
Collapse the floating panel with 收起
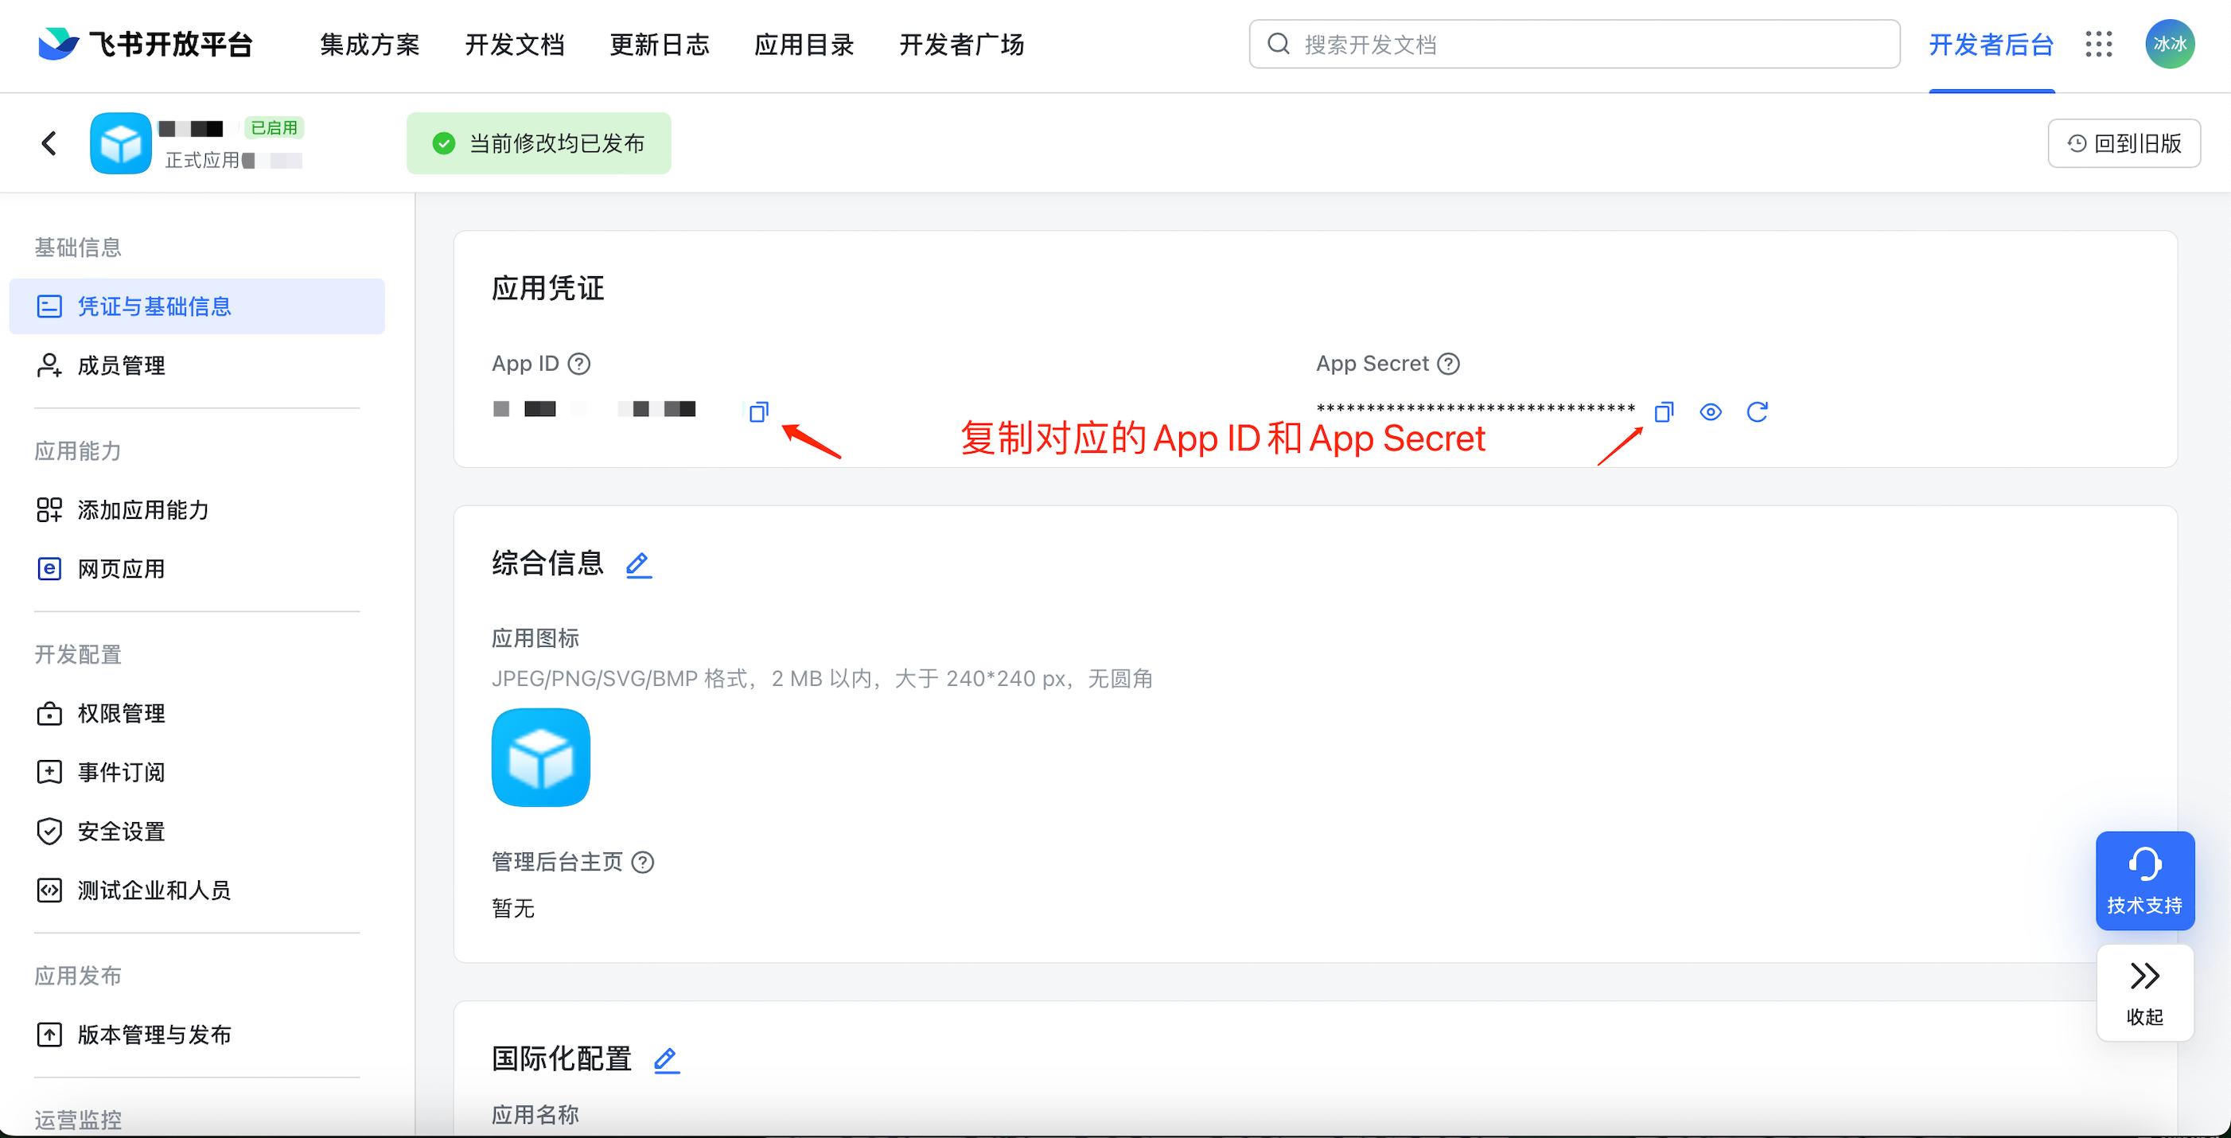pos(2144,992)
